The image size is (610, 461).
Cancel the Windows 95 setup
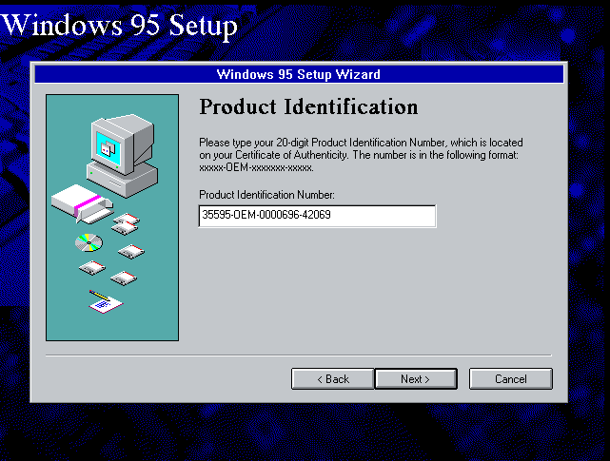click(511, 378)
